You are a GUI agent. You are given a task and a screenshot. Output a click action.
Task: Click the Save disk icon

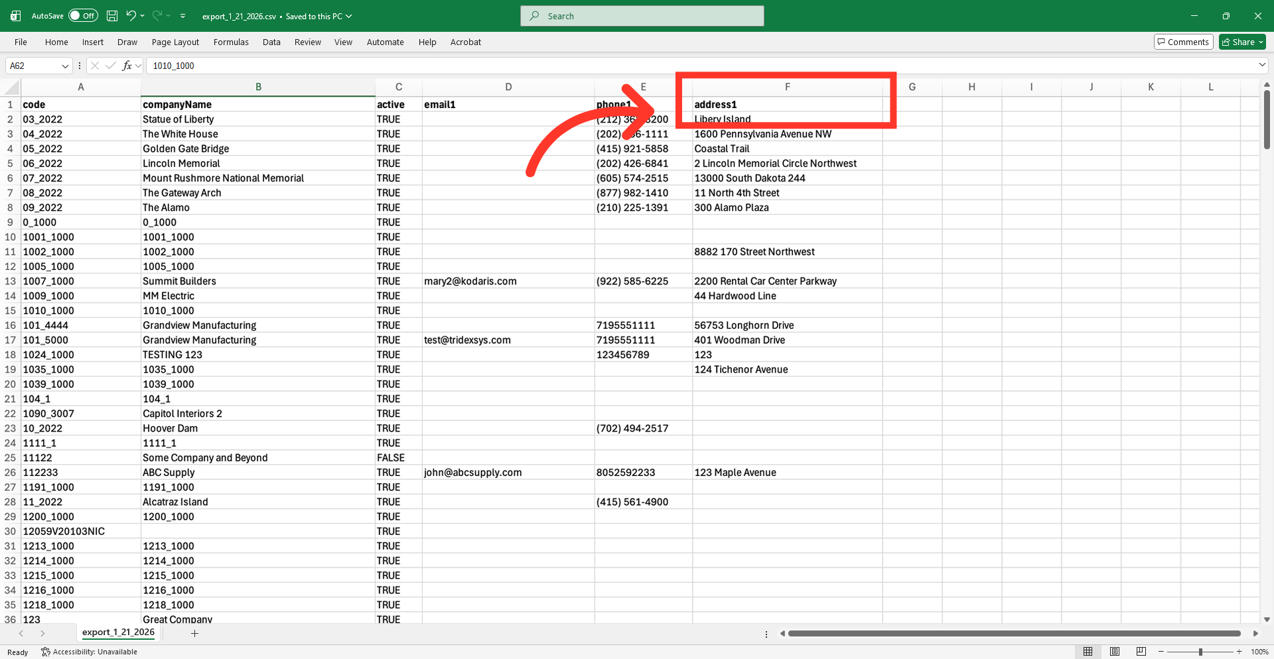[112, 16]
